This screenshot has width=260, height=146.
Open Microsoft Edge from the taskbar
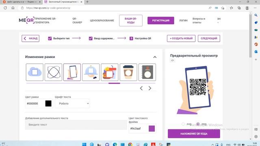pyautogui.click(x=115, y=144)
